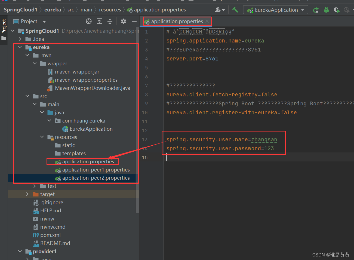The image size is (354, 260).
Task: Expand the .idea folder
Action: 20,39
